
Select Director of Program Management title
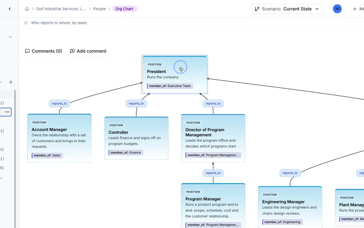(205, 132)
